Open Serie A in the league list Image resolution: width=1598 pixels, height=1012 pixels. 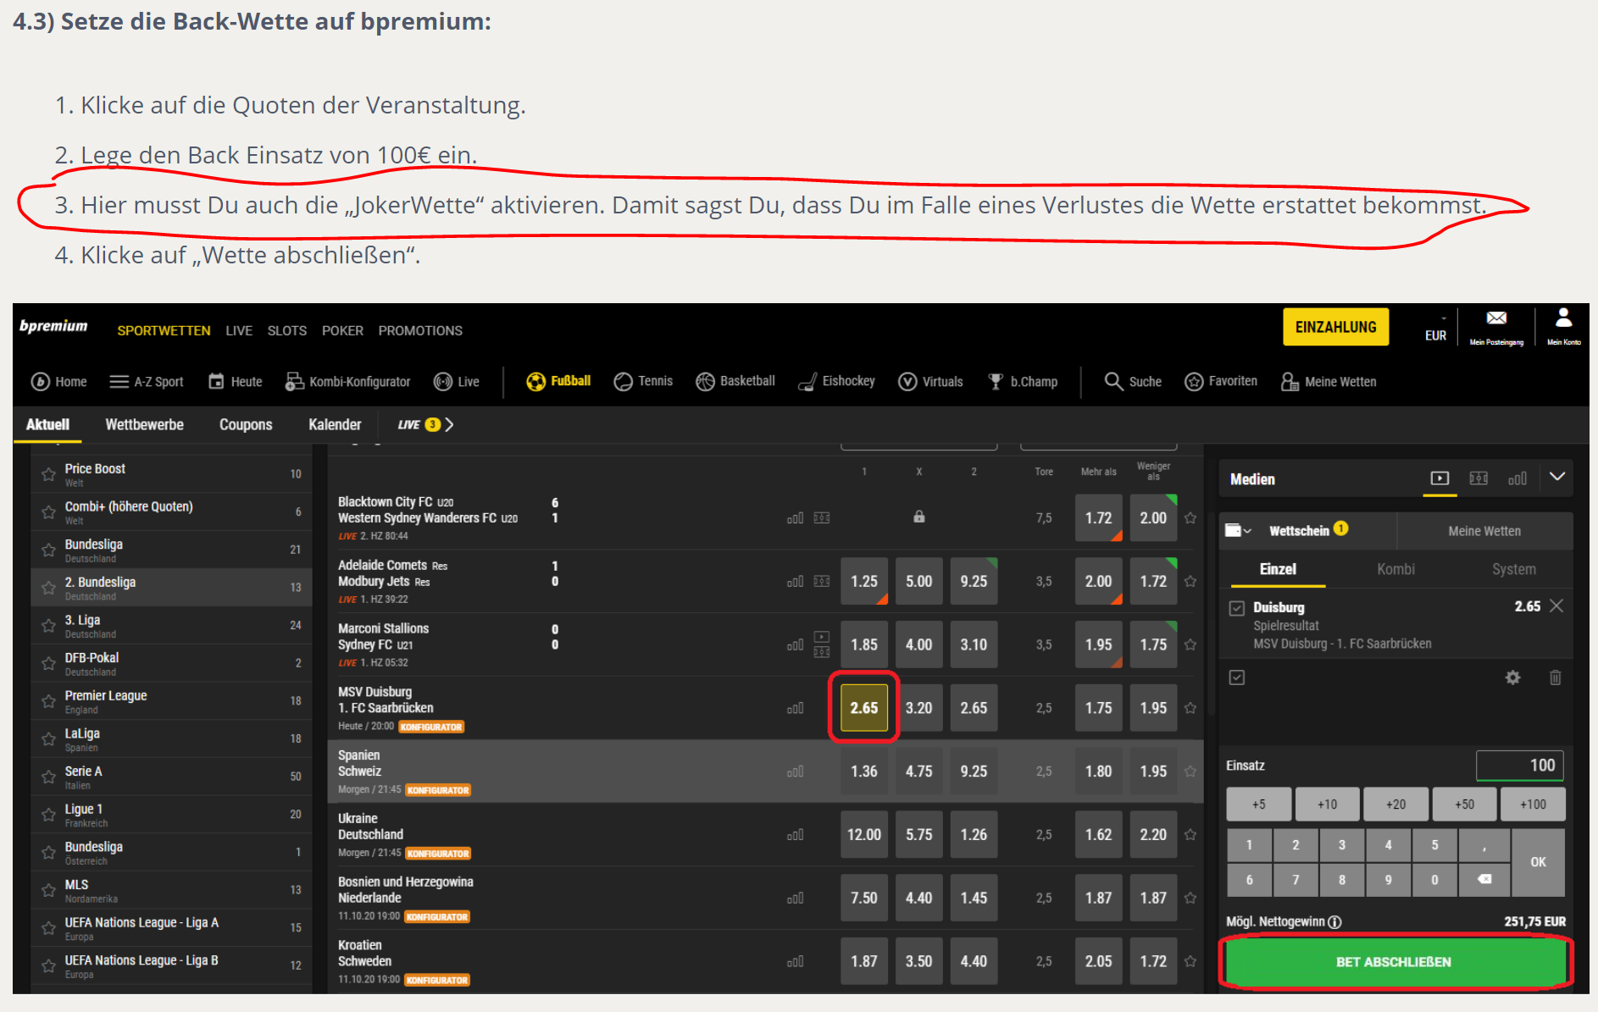pos(171,777)
